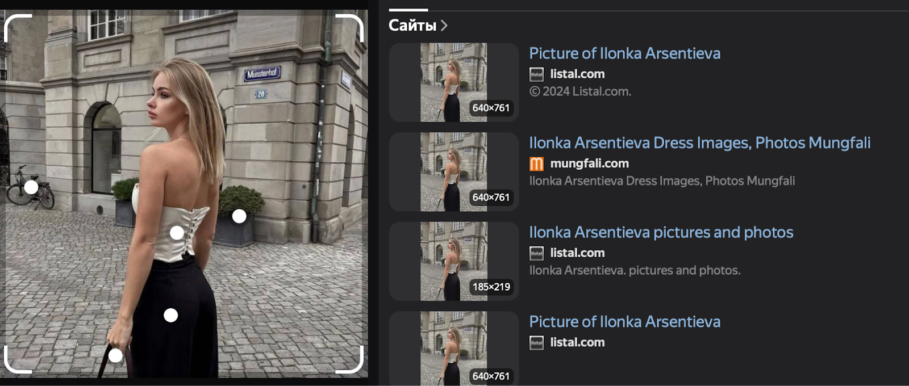Image resolution: width=909 pixels, height=386 pixels.
Task: Expand Сайты using the chevron arrow
Action: coord(444,26)
